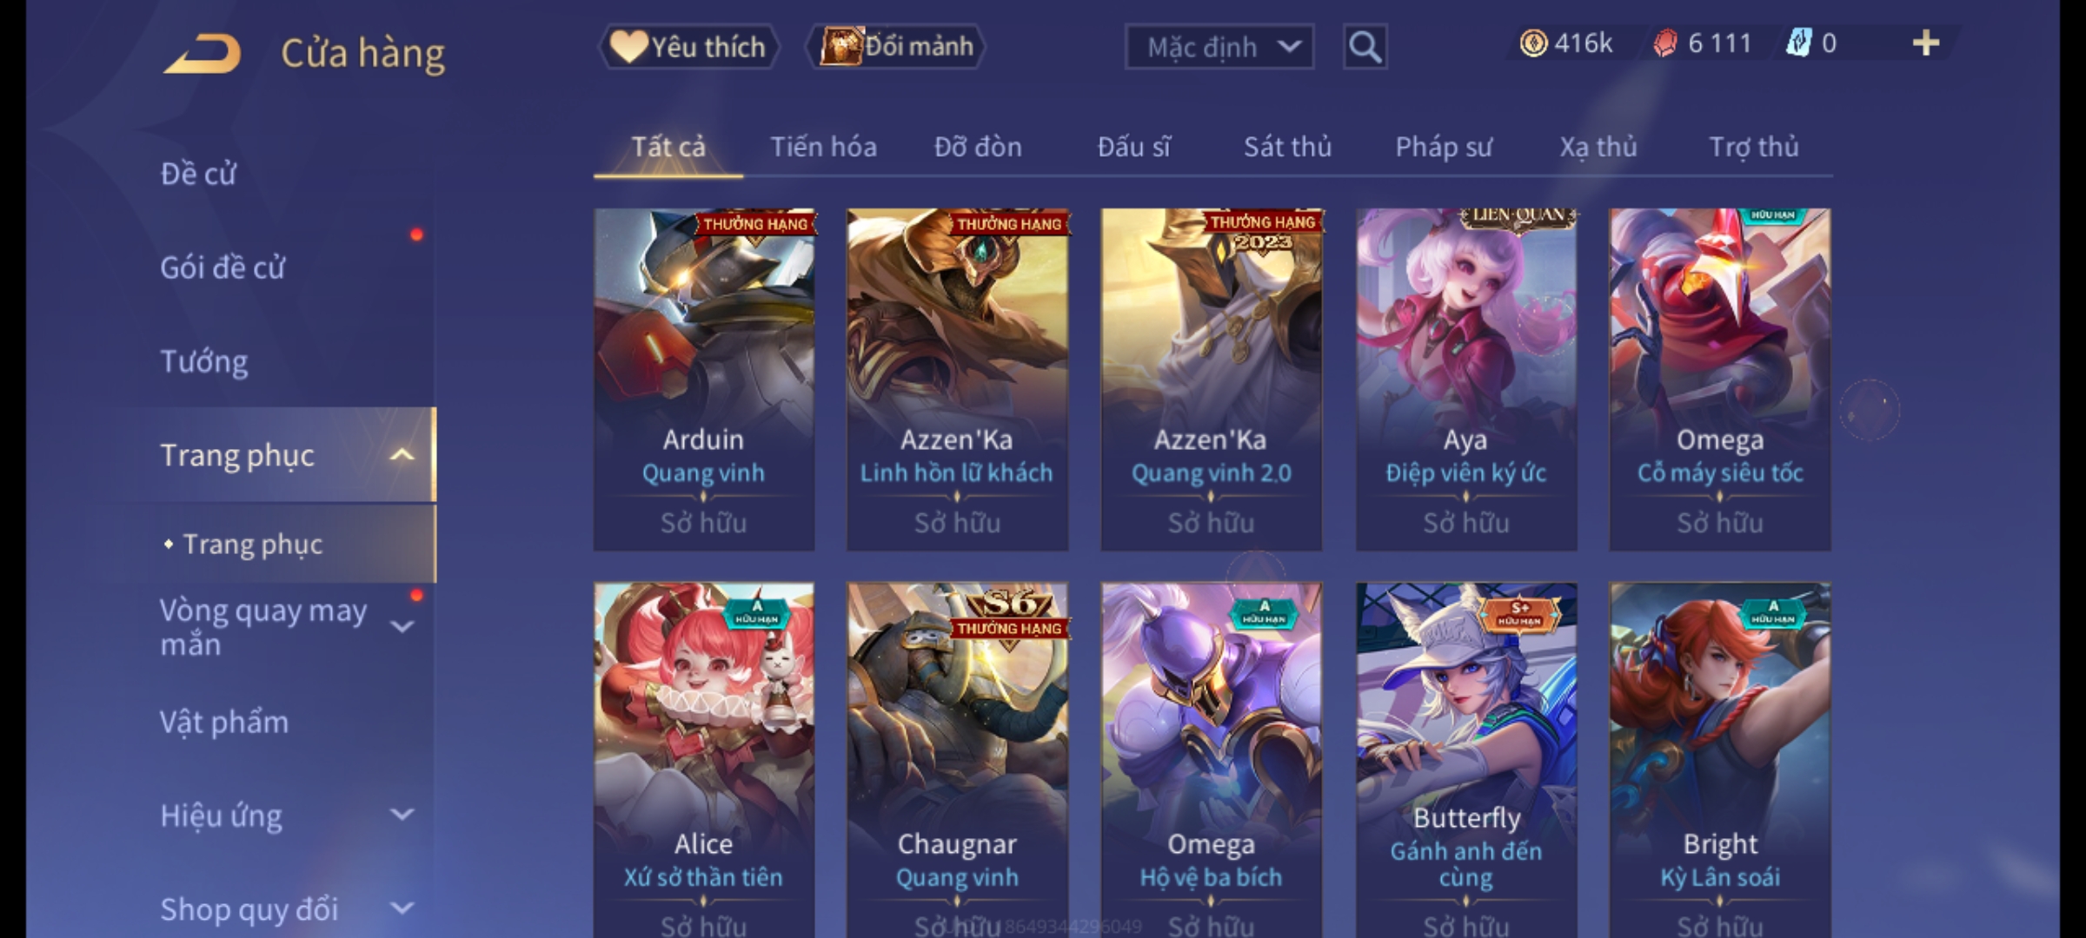Viewport: 2086px width, 938px height.
Task: Select Butterfly Gánh anh đến cùng skin
Action: click(x=1466, y=760)
